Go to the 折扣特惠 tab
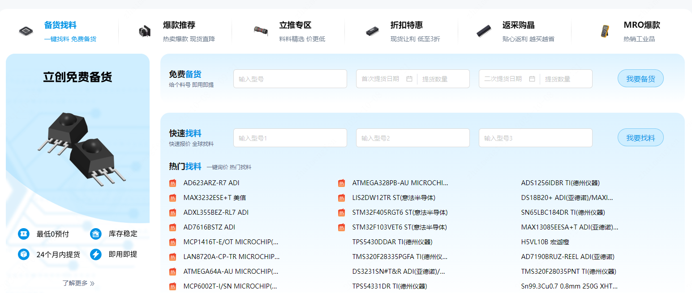Image resolution: width=692 pixels, height=293 pixels. click(x=407, y=25)
